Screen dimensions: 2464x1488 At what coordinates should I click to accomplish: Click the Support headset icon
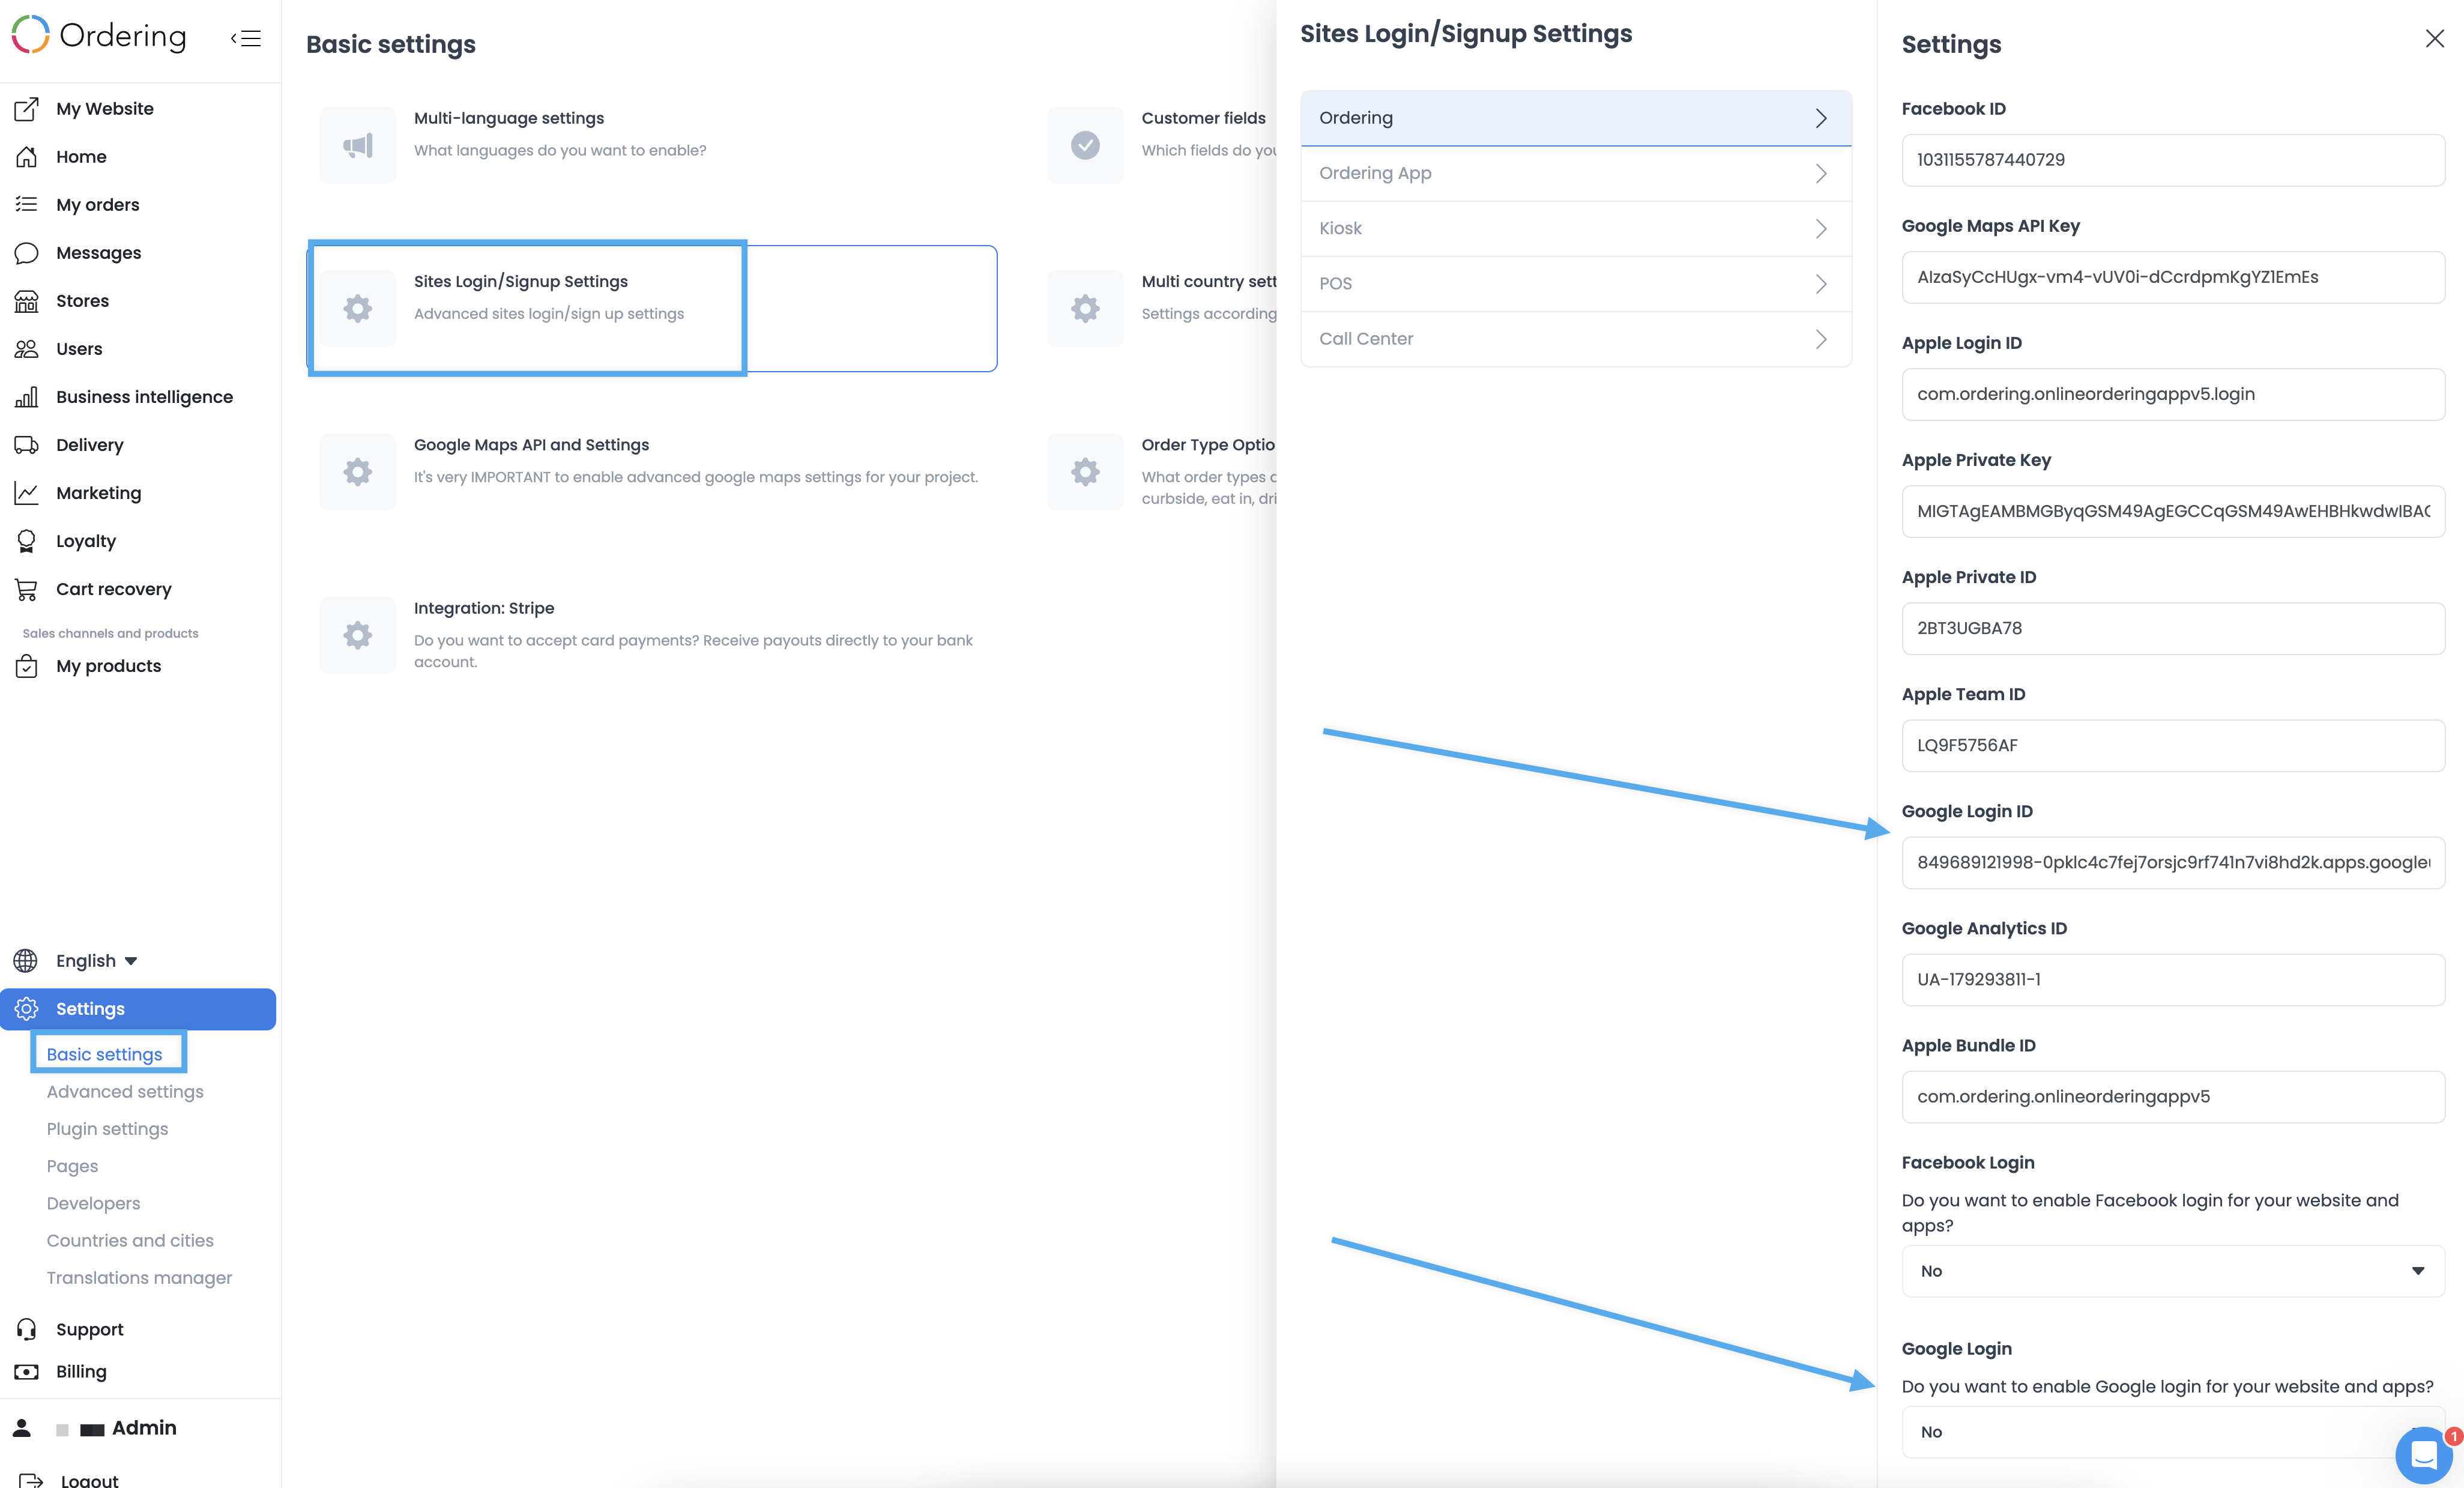pyautogui.click(x=27, y=1329)
